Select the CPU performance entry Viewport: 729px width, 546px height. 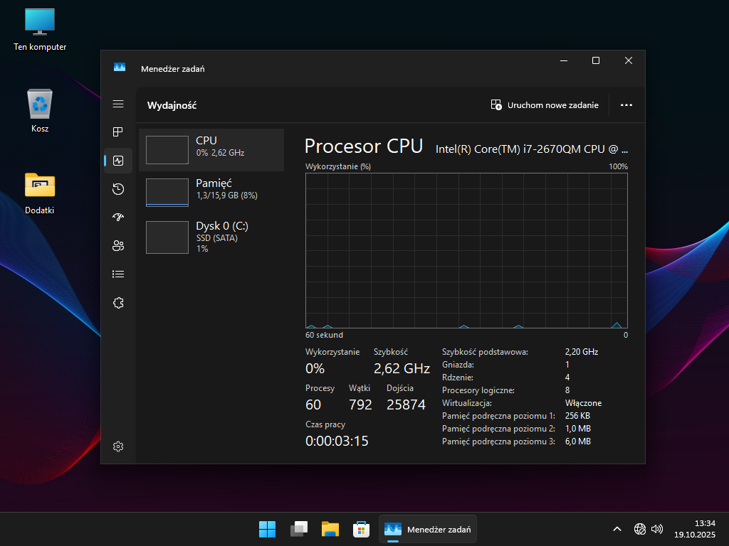211,150
